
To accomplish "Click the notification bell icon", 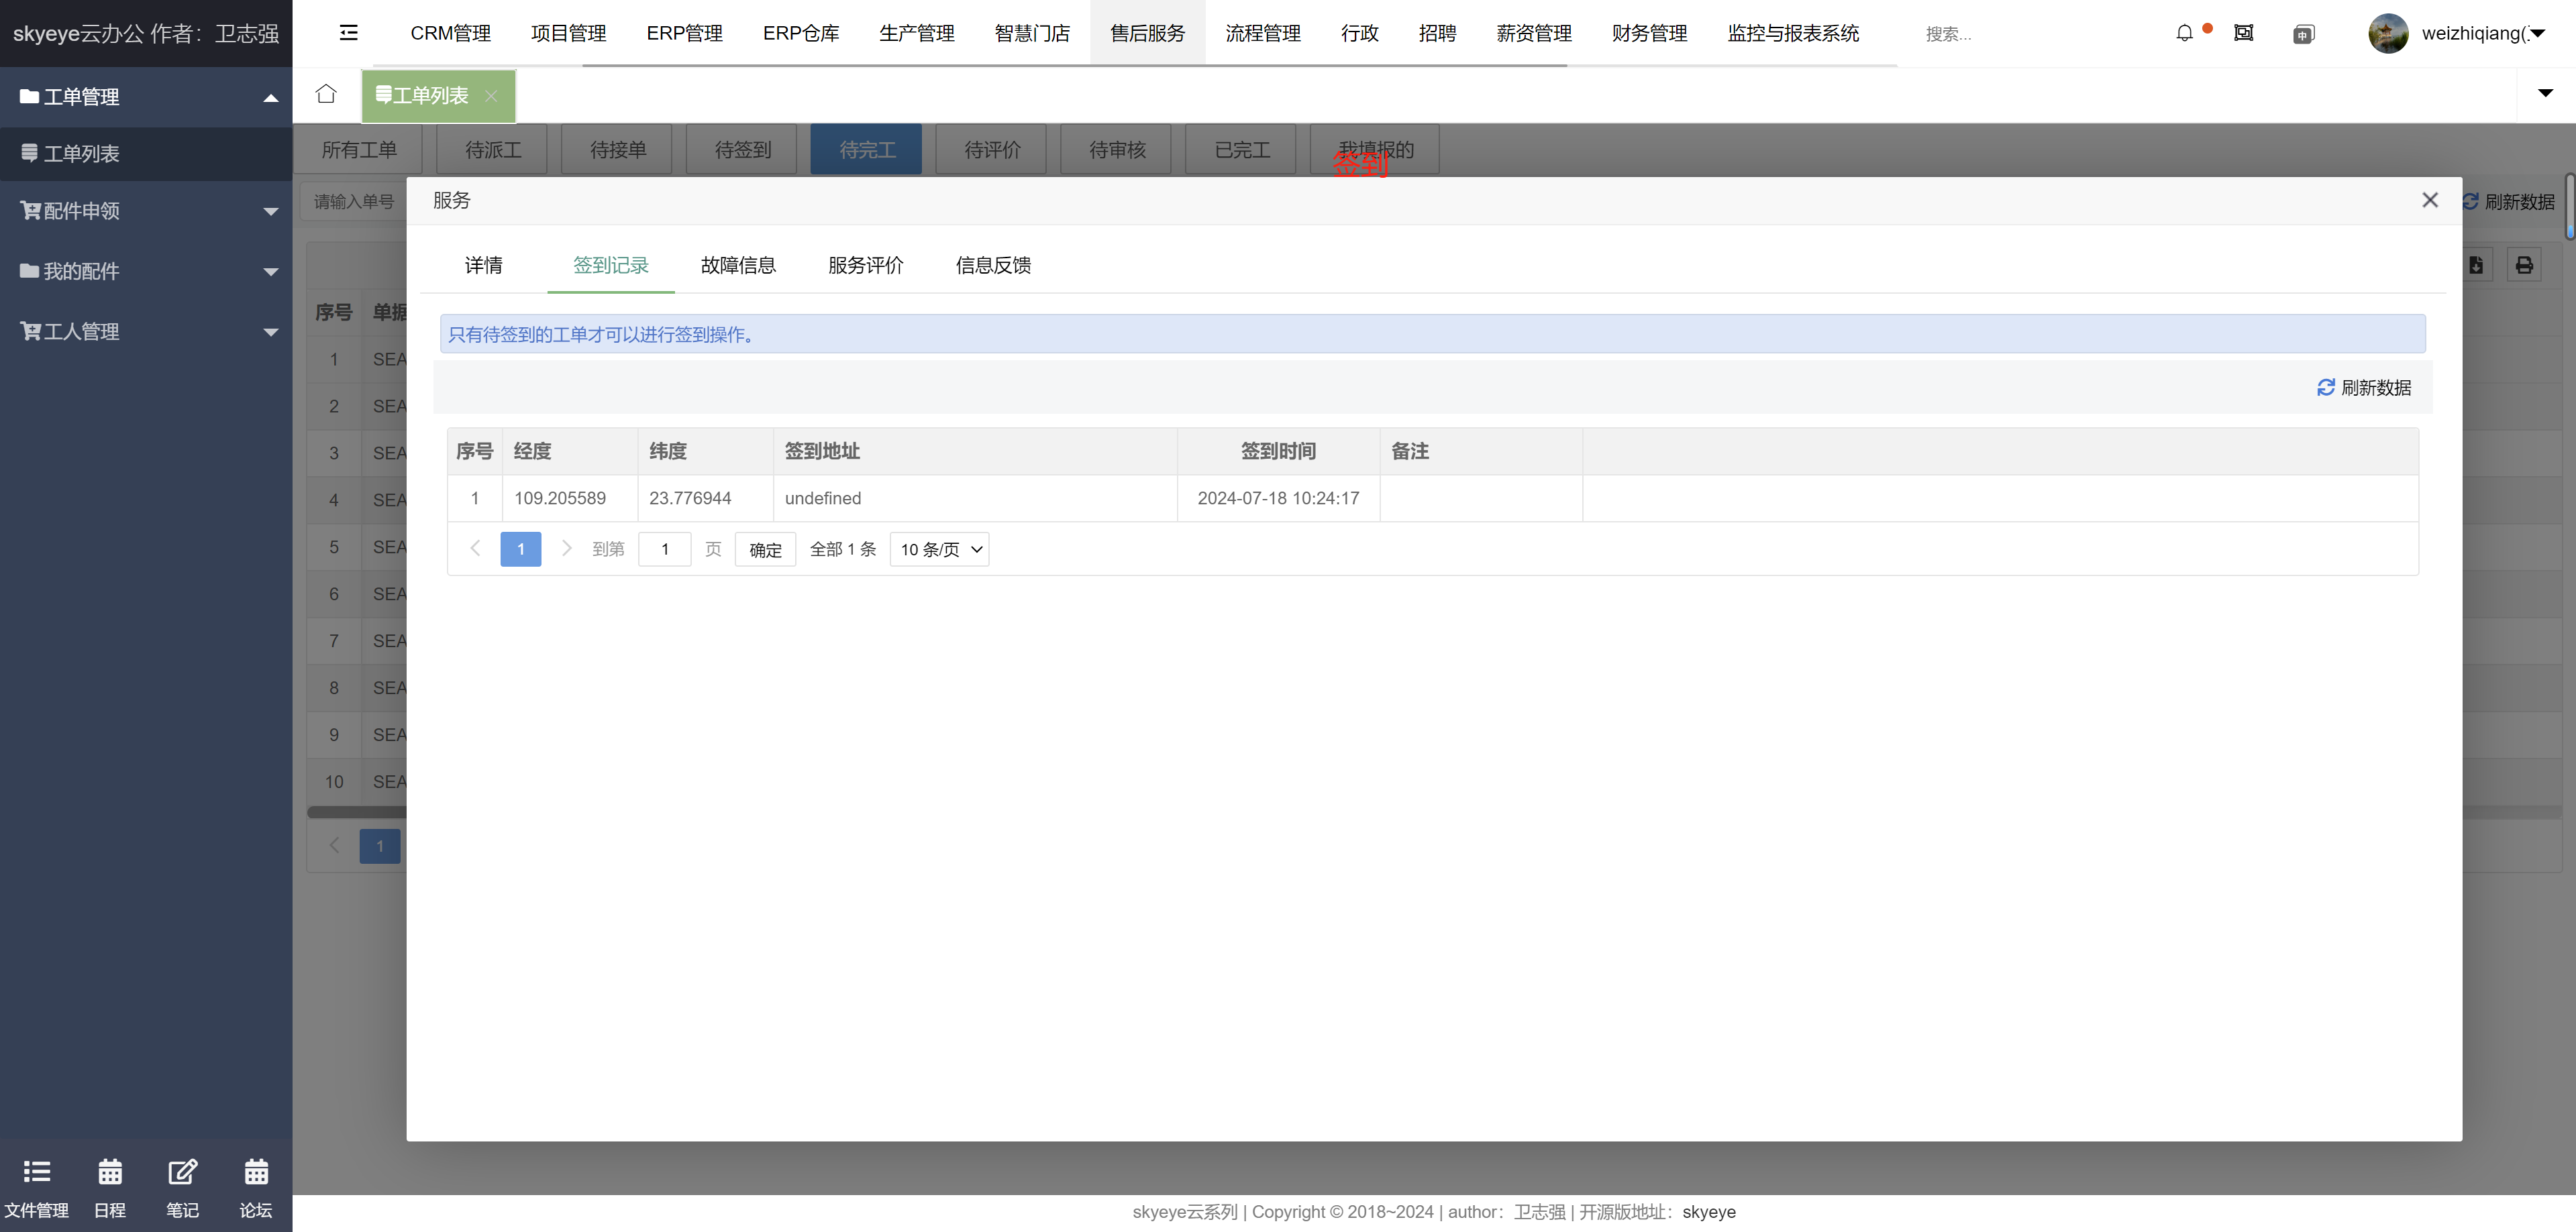I will [x=2184, y=33].
